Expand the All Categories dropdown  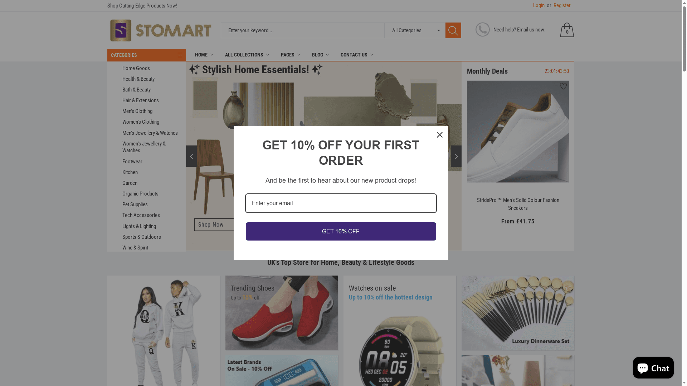pos(414,30)
